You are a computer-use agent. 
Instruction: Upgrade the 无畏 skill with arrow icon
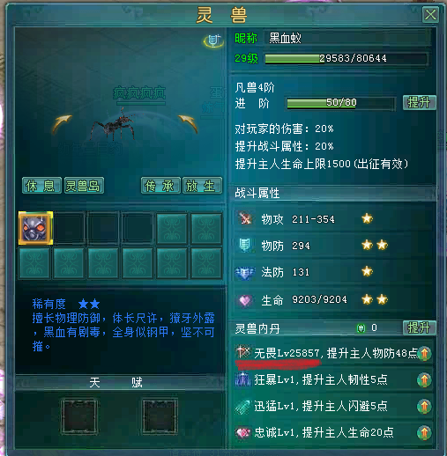424,353
